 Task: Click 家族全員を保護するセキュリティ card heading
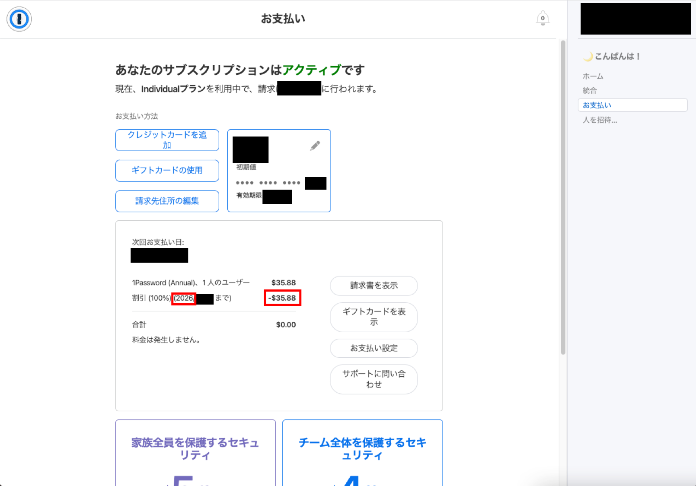click(195, 449)
